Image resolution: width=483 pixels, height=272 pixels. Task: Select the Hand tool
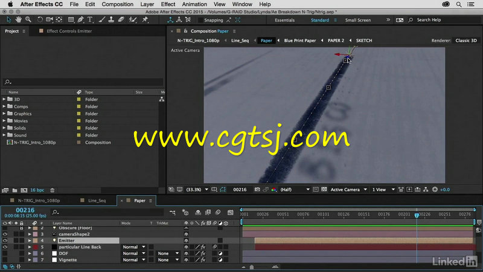click(x=19, y=20)
